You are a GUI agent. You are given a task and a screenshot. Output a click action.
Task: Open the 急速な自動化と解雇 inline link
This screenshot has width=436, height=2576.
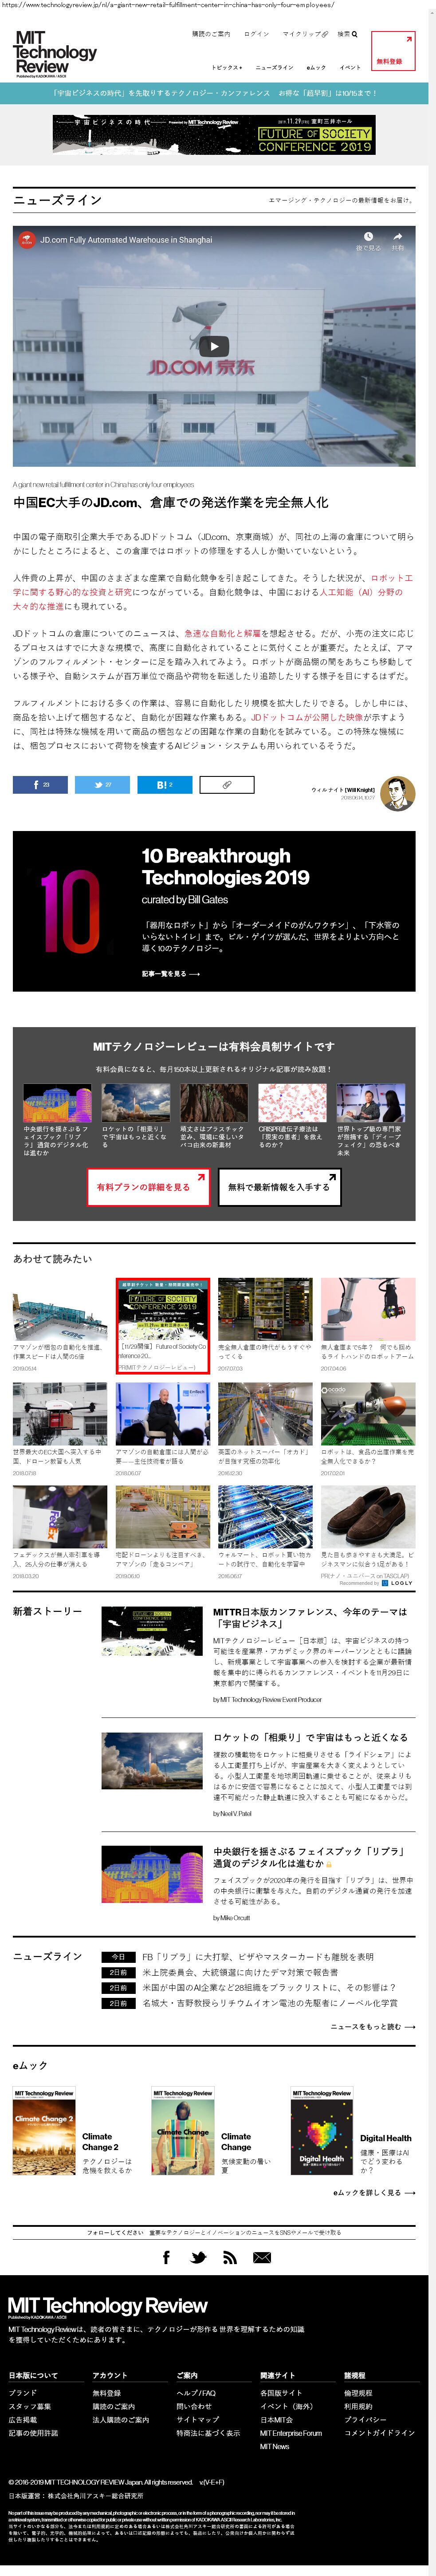pos(222,633)
